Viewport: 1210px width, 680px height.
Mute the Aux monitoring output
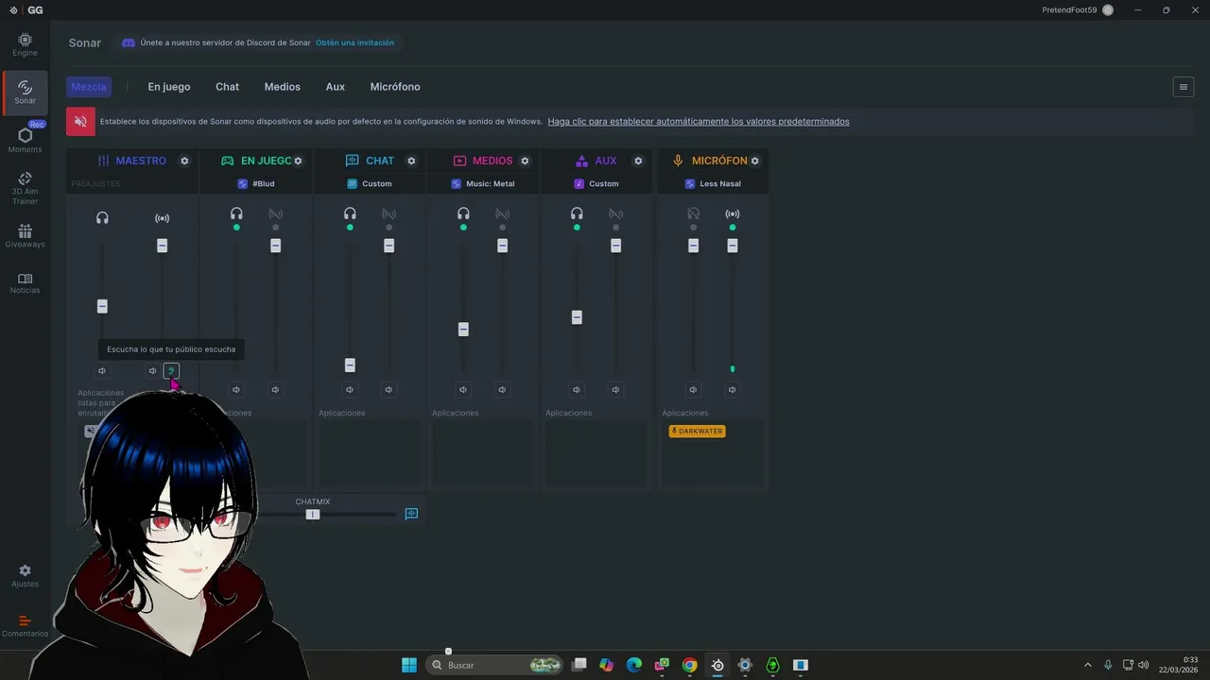click(x=577, y=389)
